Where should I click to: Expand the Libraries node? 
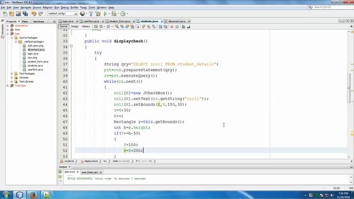(12, 77)
